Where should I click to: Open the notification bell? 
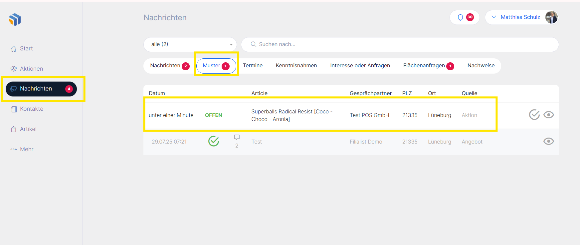[x=460, y=17]
